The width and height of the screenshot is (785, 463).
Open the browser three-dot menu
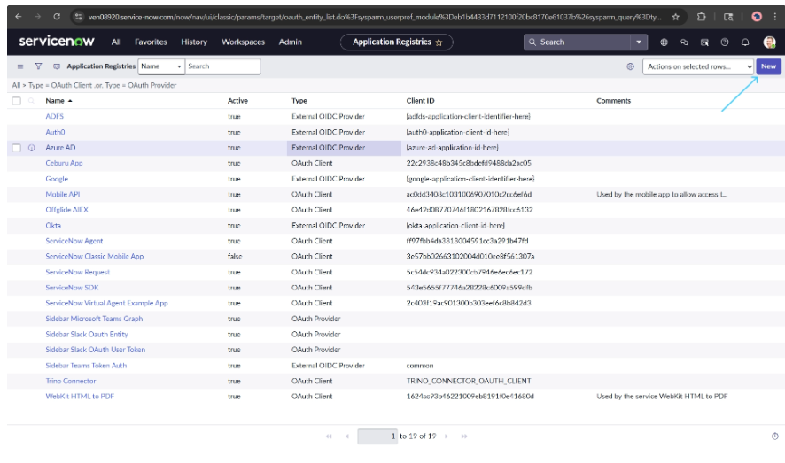click(775, 17)
